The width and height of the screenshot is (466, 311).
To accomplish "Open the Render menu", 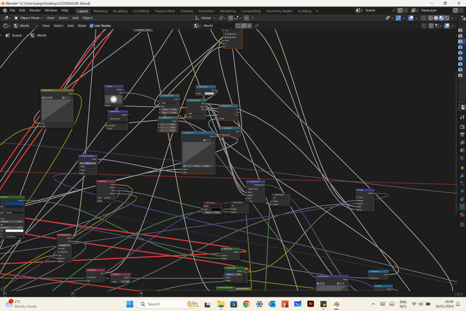I will tap(35, 10).
